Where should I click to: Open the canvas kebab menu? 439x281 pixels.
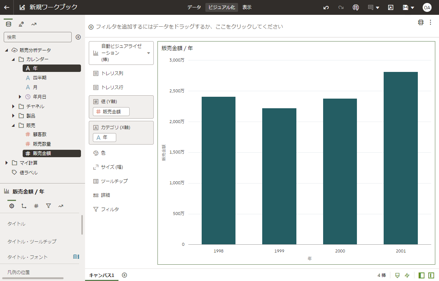tap(430, 22)
